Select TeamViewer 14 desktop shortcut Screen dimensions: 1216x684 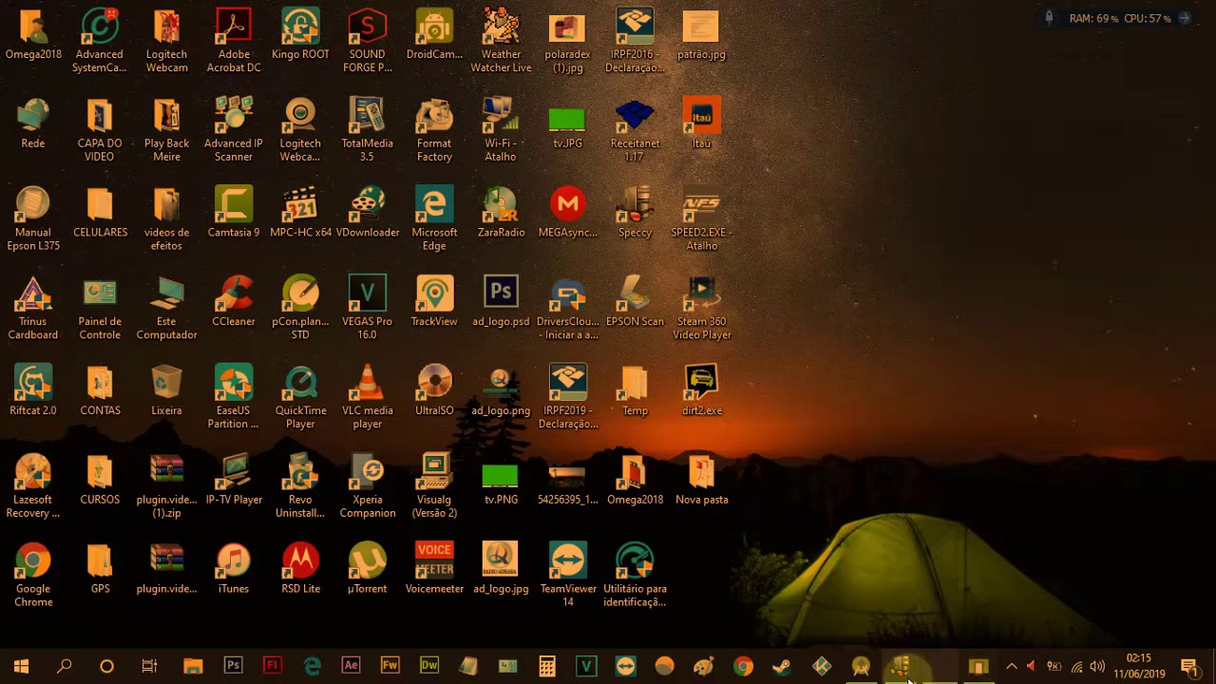click(568, 575)
